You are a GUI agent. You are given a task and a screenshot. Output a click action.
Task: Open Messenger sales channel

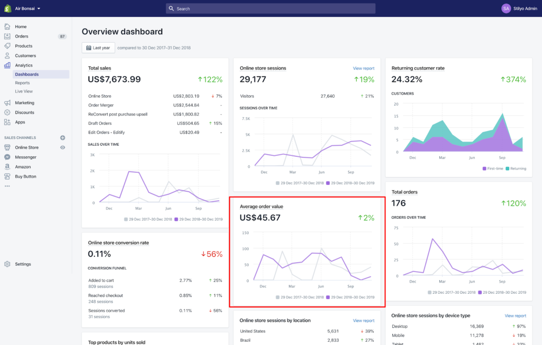point(25,157)
